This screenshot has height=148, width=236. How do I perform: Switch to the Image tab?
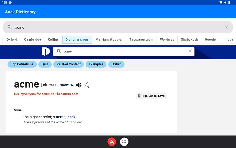pos(228,39)
